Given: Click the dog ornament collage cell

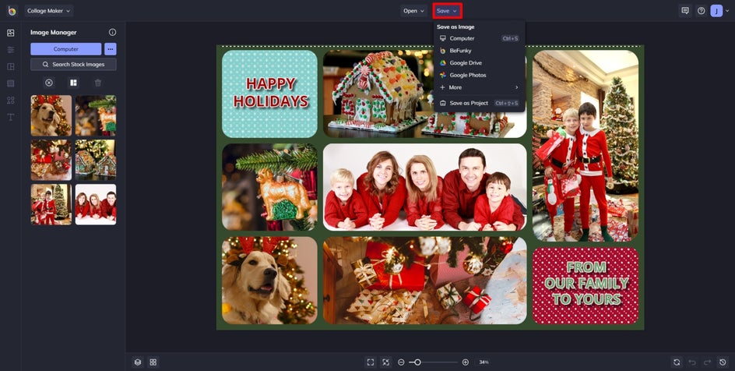Looking at the screenshot, I should pyautogui.click(x=269, y=187).
